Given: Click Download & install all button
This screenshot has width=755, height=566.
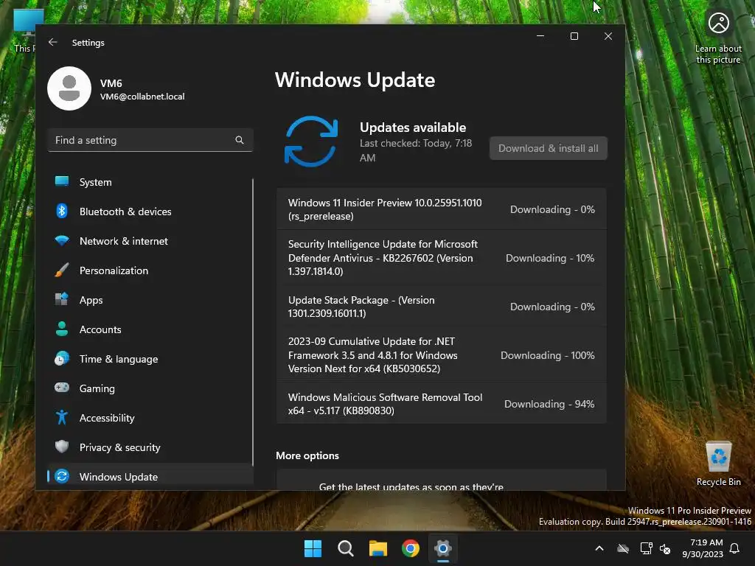Looking at the screenshot, I should pyautogui.click(x=549, y=148).
